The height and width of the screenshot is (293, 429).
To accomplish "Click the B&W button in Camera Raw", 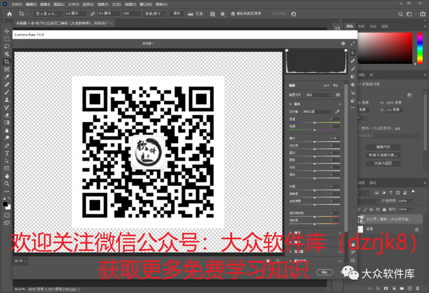I will pyautogui.click(x=335, y=86).
